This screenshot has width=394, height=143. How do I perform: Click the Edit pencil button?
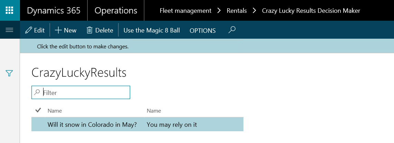tap(35, 30)
